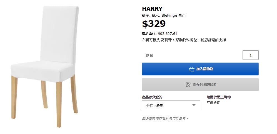
Task: Click the 椅子, 櫸木, Blekinge 白色 description
Action: tap(164, 16)
